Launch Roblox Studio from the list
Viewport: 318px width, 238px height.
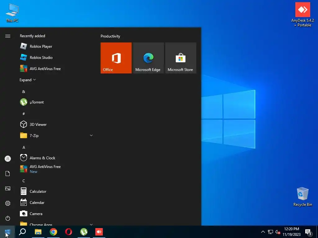point(57,57)
